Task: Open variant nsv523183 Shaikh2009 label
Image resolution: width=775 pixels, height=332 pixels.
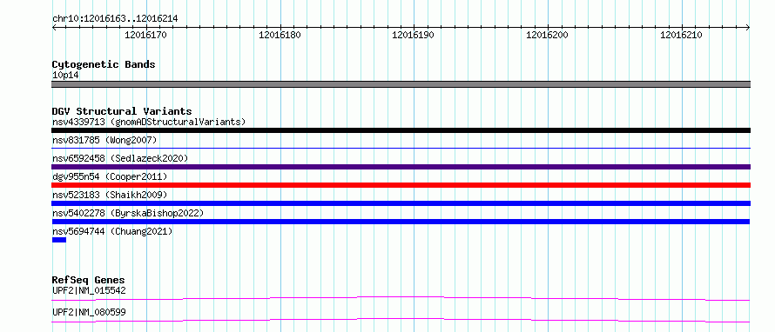Action: (110, 195)
